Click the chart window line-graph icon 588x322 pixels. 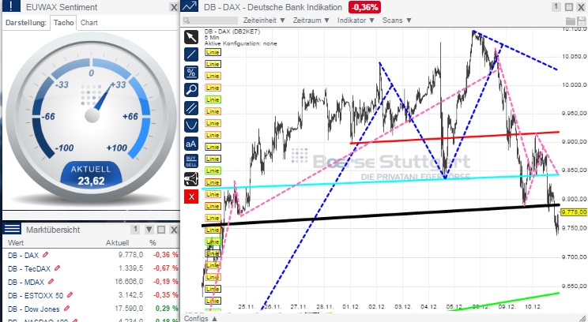[190, 6]
